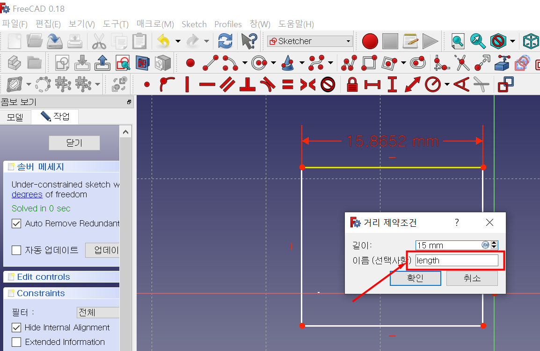Click the Refresh recompute icon
This screenshot has width=540, height=351.
coord(225,41)
